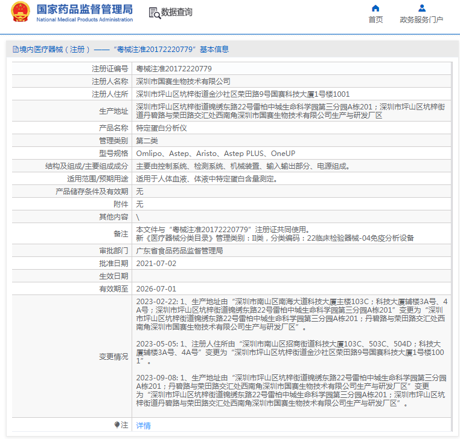Click approval department 广东省食品药品监督管理局
This screenshot has height=439, width=460.
179,251
